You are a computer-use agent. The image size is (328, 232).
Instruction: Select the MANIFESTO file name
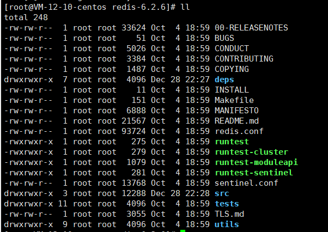(x=236, y=111)
